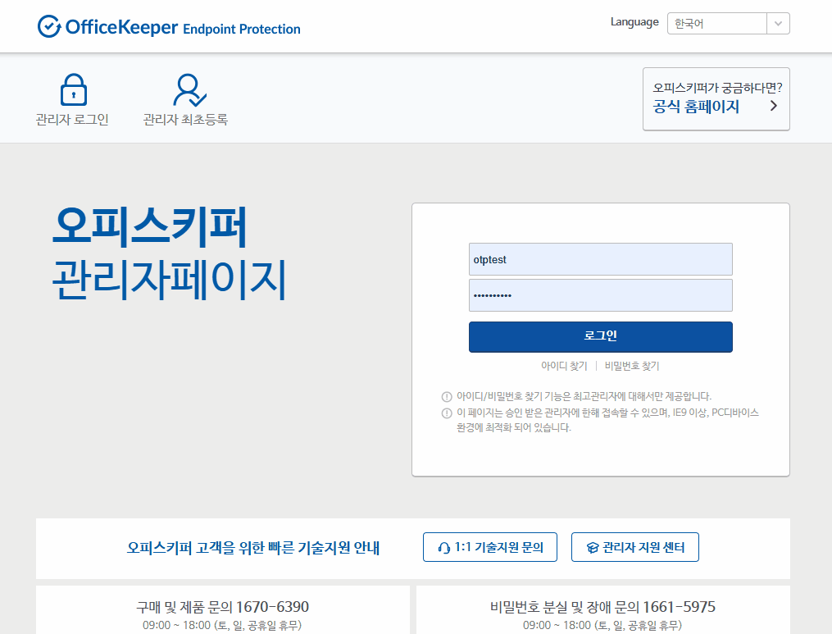The image size is (832, 634).
Task: Open the 아이디 찾기 link
Action: point(564,366)
